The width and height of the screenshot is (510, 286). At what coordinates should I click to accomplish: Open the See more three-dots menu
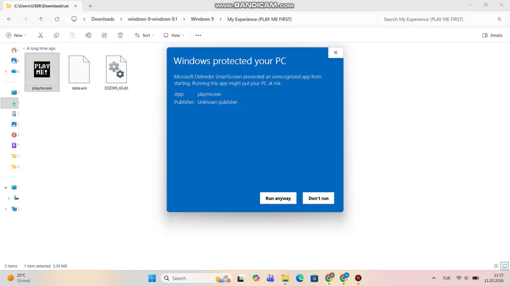coord(198,36)
